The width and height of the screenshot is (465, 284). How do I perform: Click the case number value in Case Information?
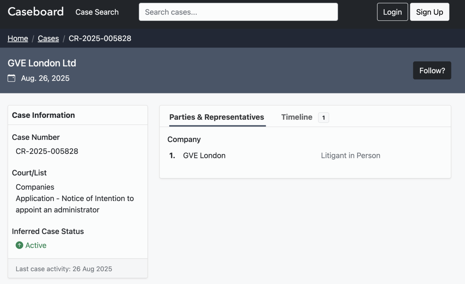pos(47,151)
